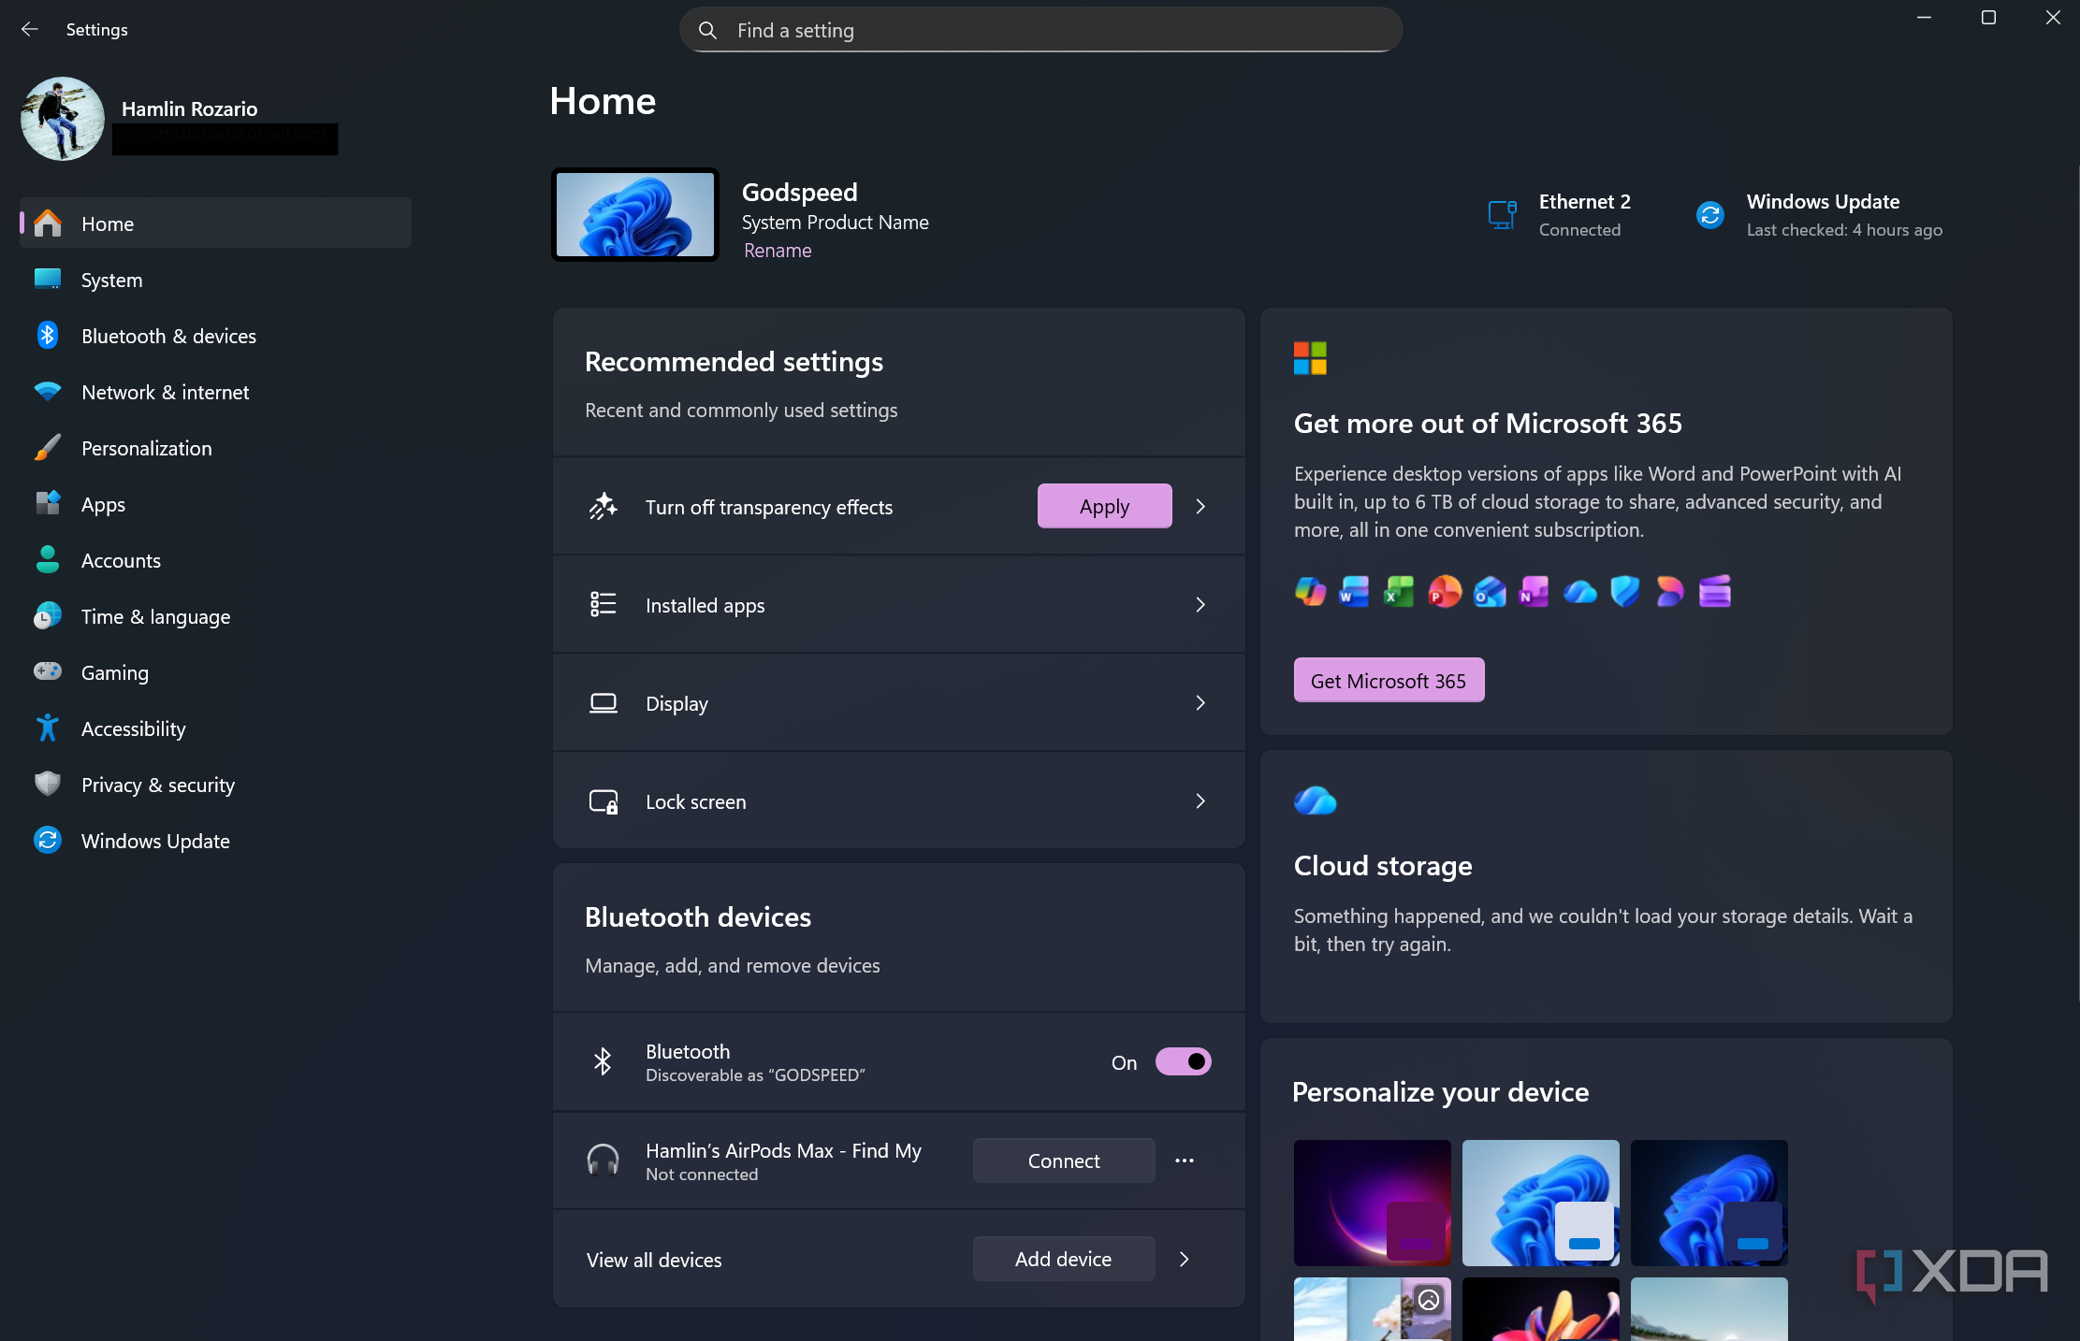Apply turn off transparency effects
Image resolution: width=2080 pixels, height=1341 pixels.
tap(1104, 506)
